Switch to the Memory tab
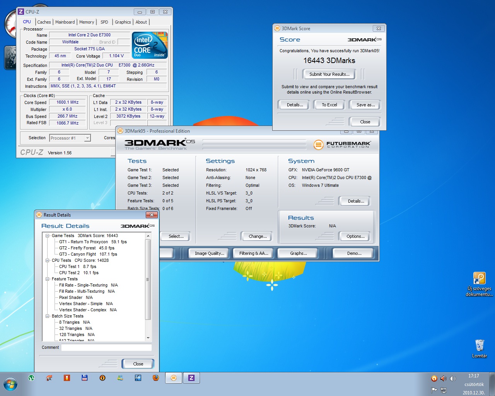Viewport: 495px width, 396px height. (x=87, y=22)
